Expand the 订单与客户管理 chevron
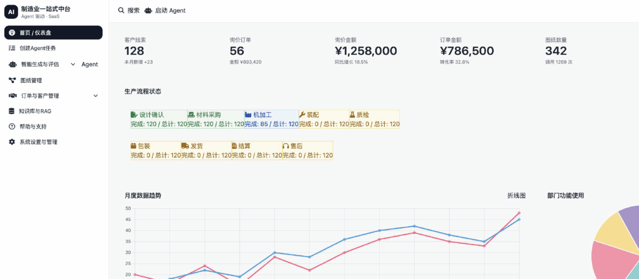The width and height of the screenshot is (639, 279). (95, 96)
